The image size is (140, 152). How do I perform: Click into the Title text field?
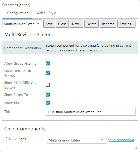pos(91,112)
